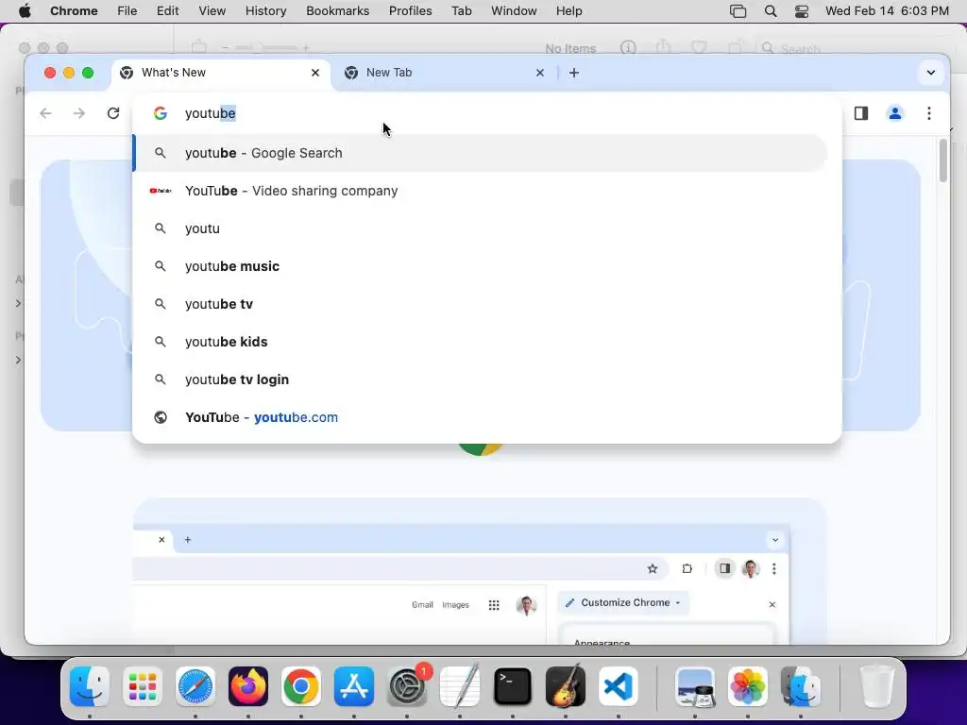Click Customize Chrome dropdown in illustration
Screen dimensions: 967x725
(623, 602)
